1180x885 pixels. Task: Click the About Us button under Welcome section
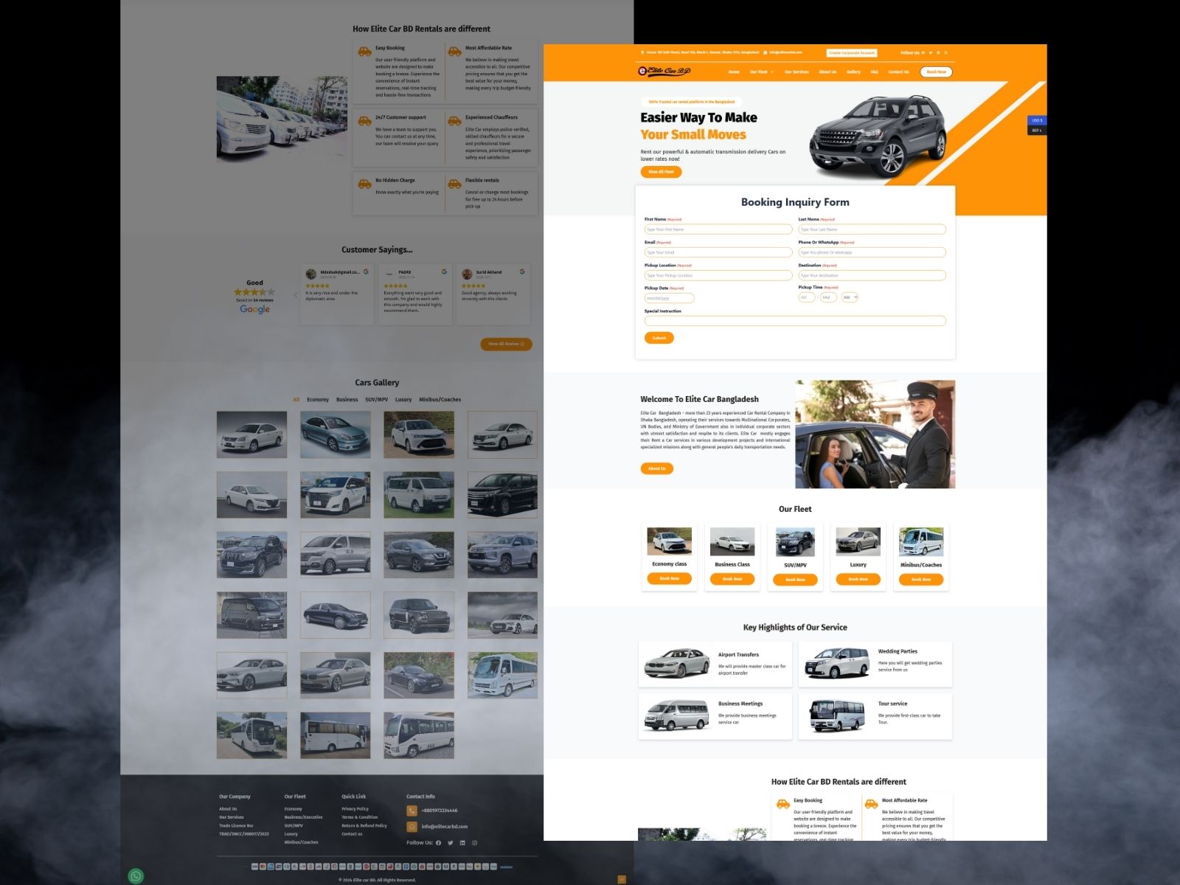656,468
